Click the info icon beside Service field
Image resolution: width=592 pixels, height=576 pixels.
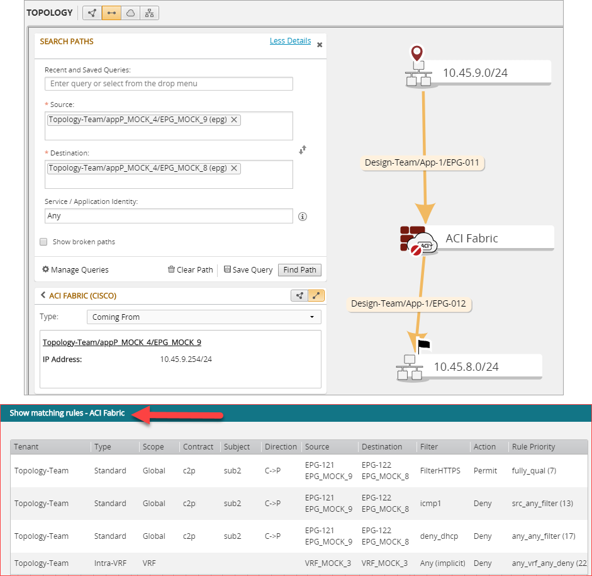pyautogui.click(x=303, y=217)
